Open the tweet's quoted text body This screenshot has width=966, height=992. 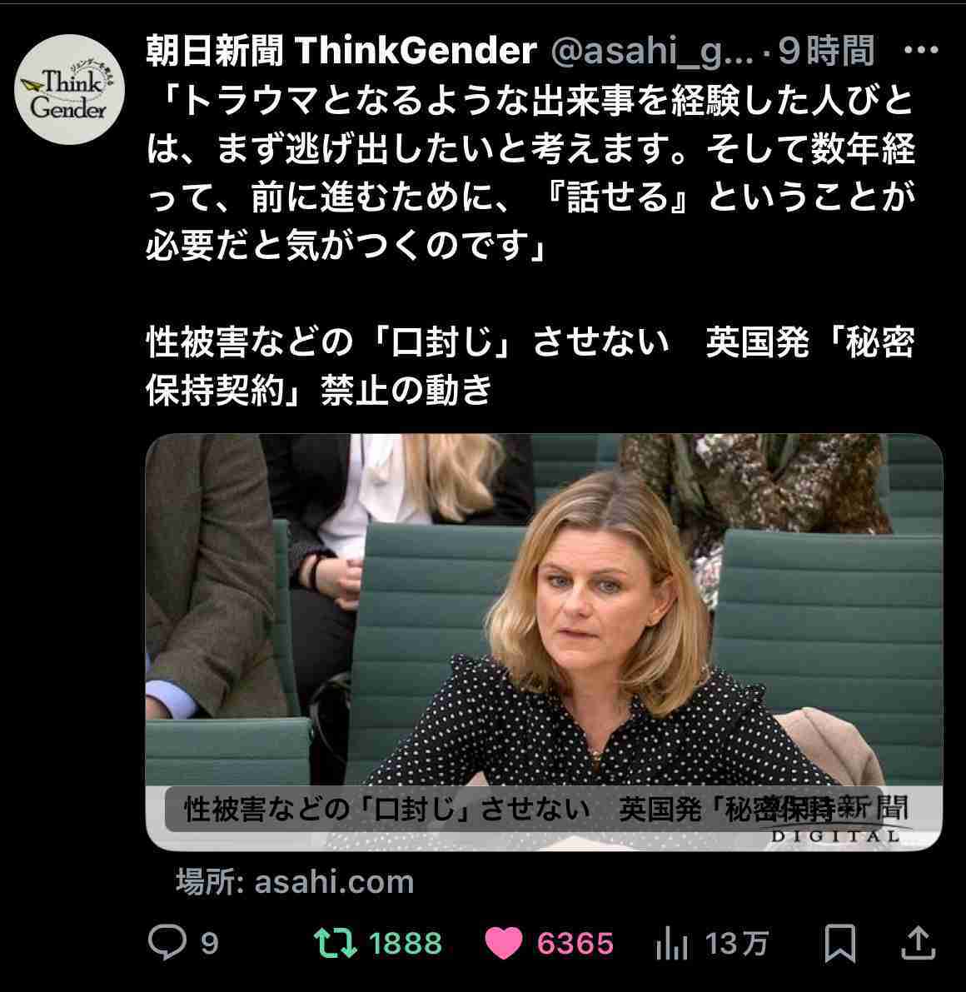(530, 172)
